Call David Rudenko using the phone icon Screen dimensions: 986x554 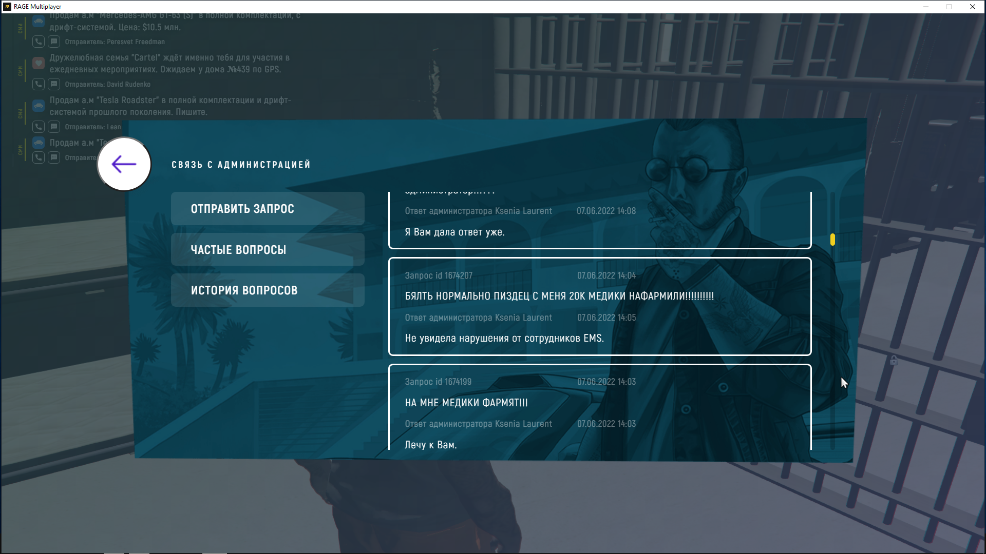coord(39,84)
